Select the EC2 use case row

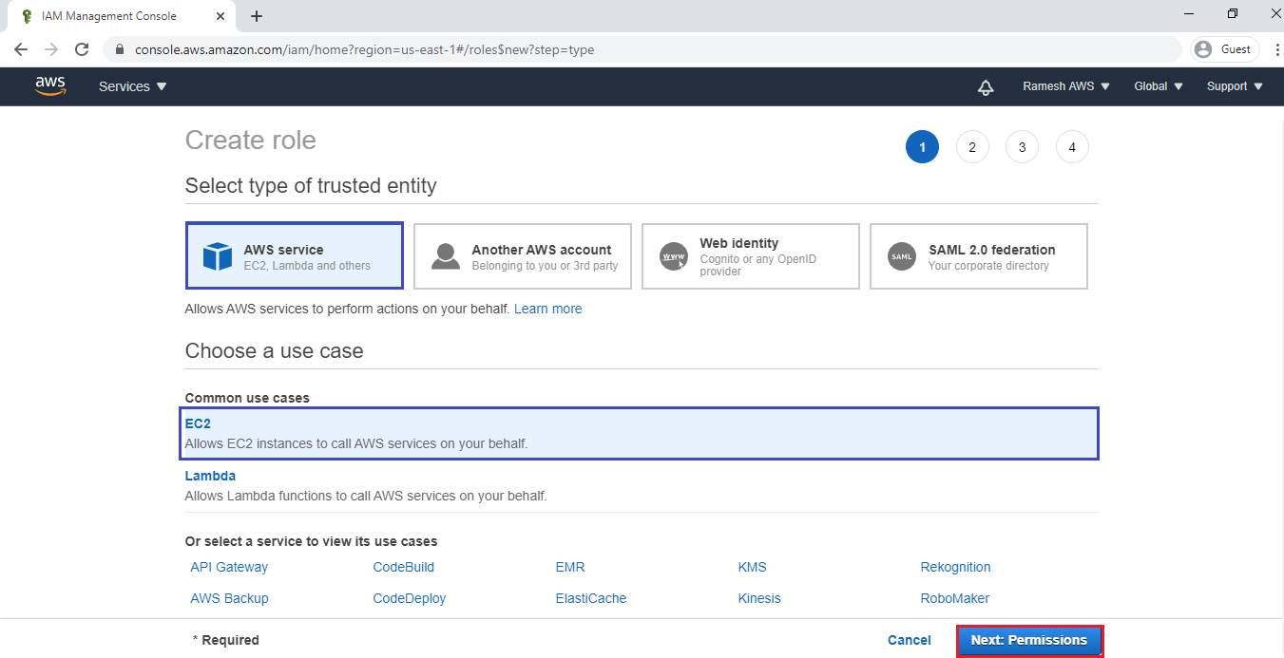click(x=640, y=433)
